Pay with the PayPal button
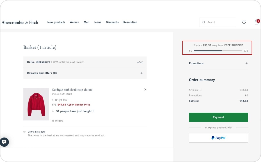 point(218,138)
